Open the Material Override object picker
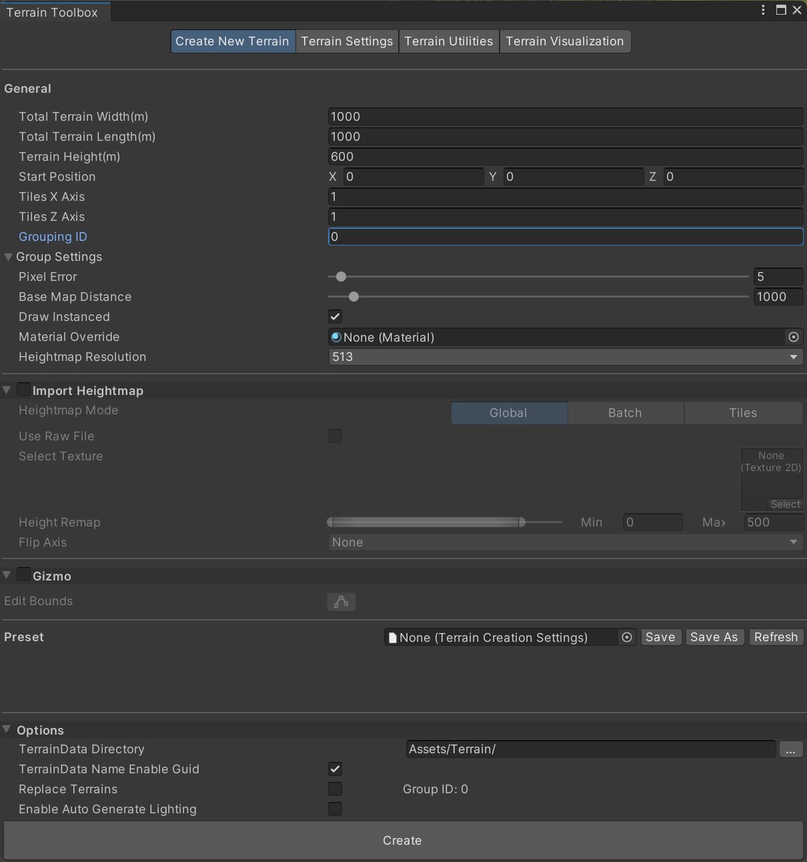 tap(793, 337)
